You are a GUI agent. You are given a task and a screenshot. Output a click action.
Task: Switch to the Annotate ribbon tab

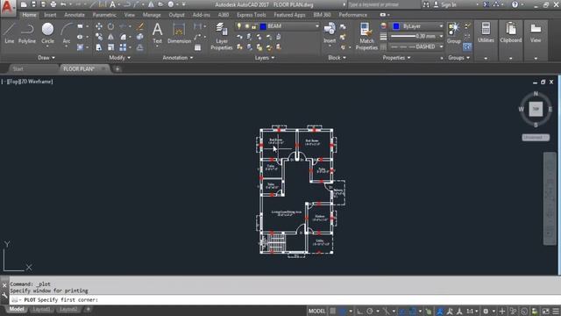[x=75, y=15]
